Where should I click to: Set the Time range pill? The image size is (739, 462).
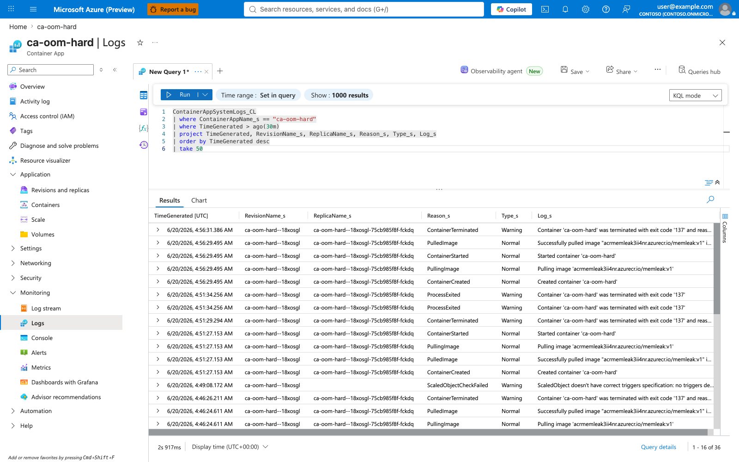[x=258, y=95]
